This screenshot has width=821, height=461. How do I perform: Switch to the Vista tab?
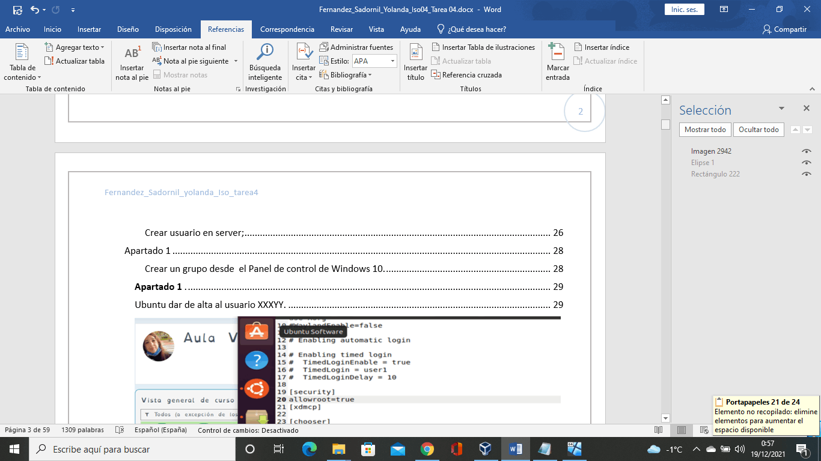click(x=376, y=29)
